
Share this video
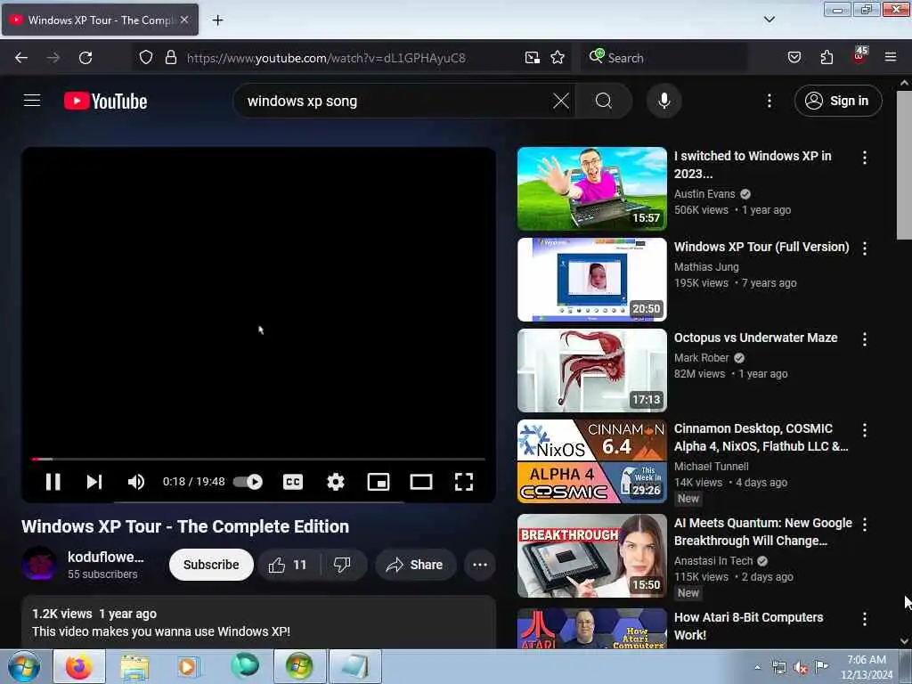click(x=415, y=565)
